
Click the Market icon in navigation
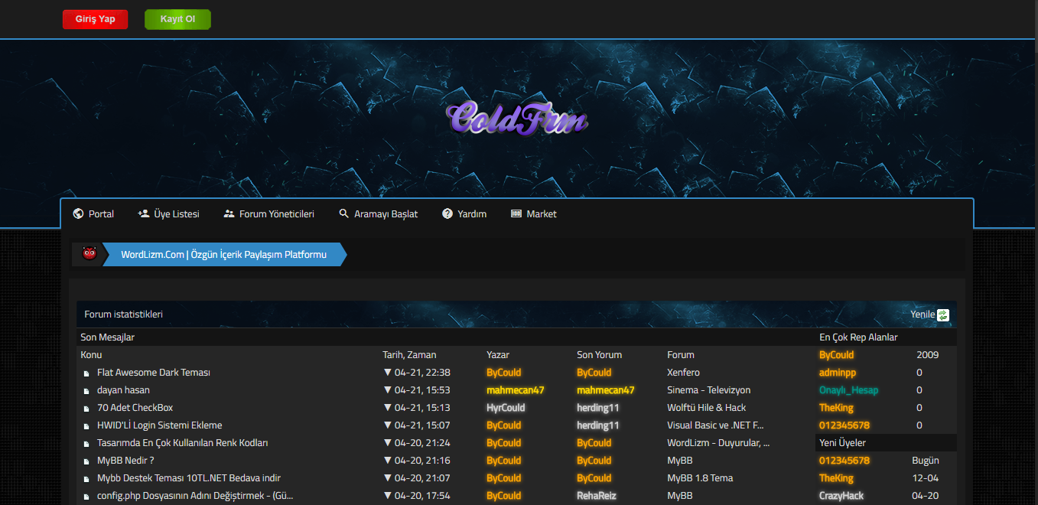tap(516, 214)
